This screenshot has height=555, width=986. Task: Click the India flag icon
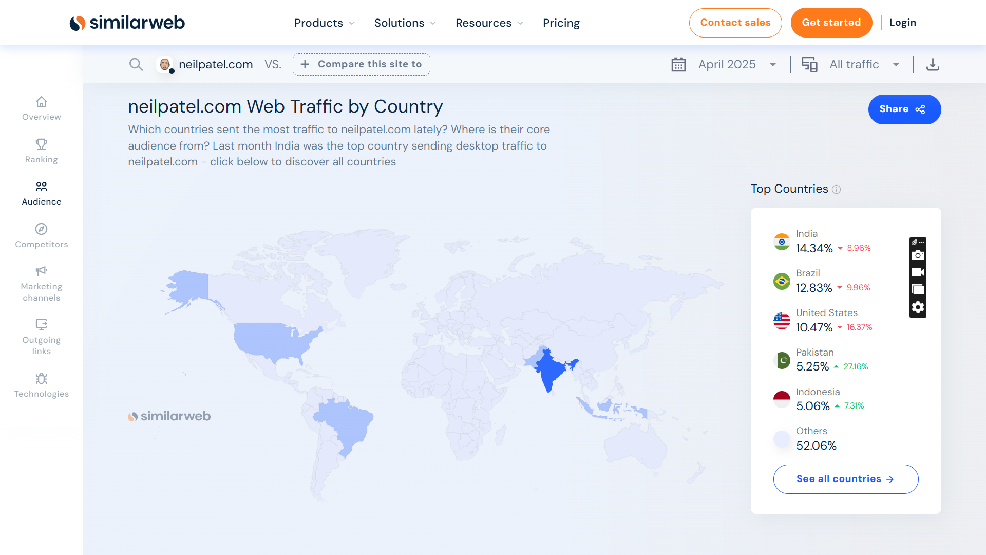tap(782, 242)
